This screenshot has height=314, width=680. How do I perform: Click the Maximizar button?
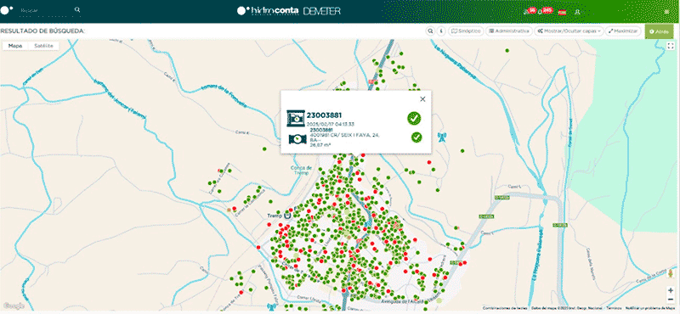[x=623, y=31]
